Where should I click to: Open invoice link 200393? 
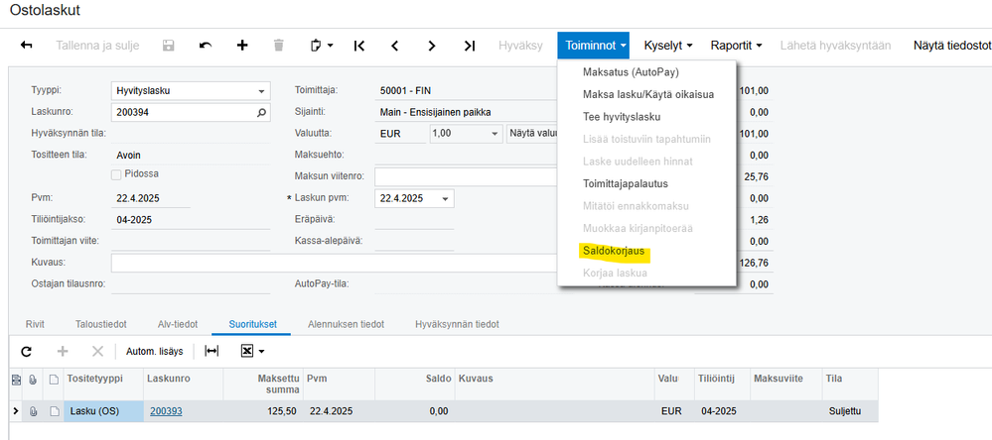click(167, 411)
